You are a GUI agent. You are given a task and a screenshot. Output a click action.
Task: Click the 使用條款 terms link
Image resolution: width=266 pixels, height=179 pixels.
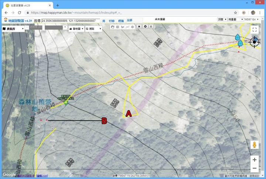tap(255, 176)
